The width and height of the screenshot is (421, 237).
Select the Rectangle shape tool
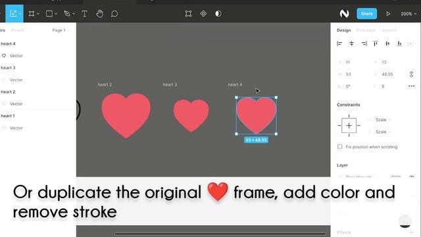click(49, 14)
